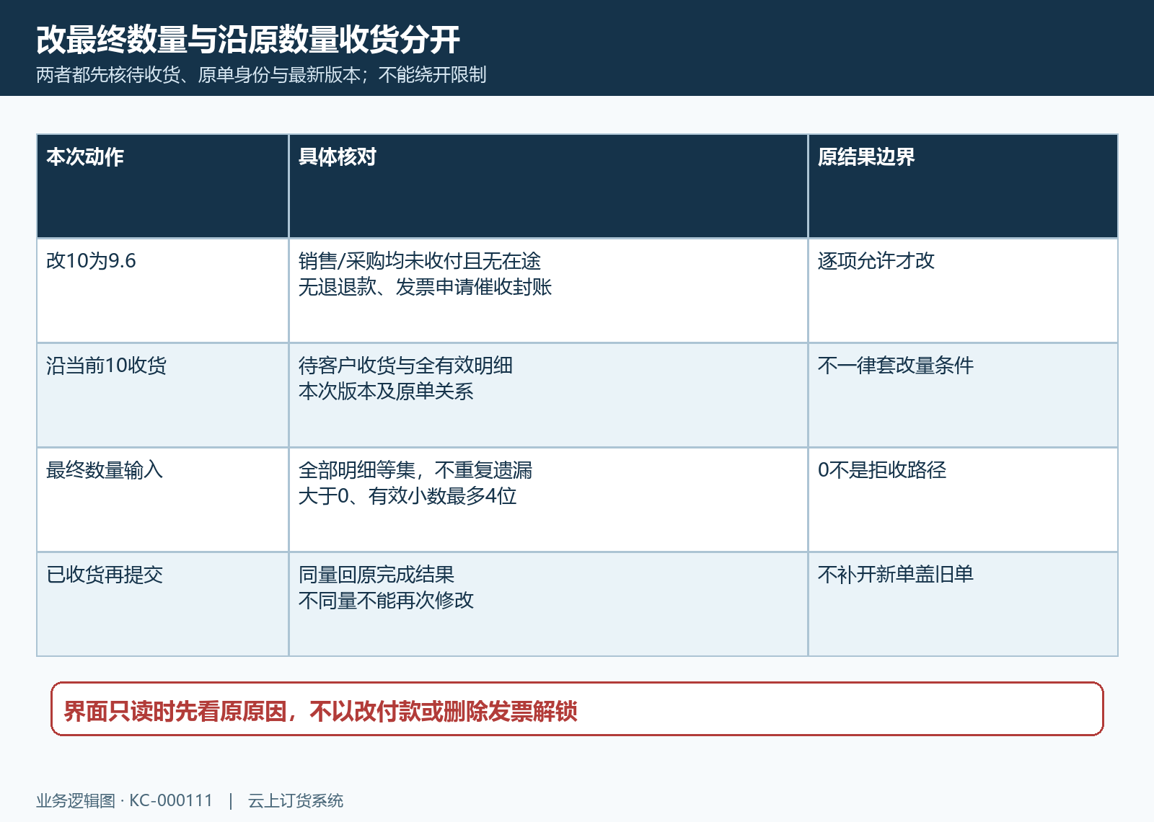1154x822 pixels.
Task: Click the footer text 云上订货系统
Action: [x=296, y=800]
